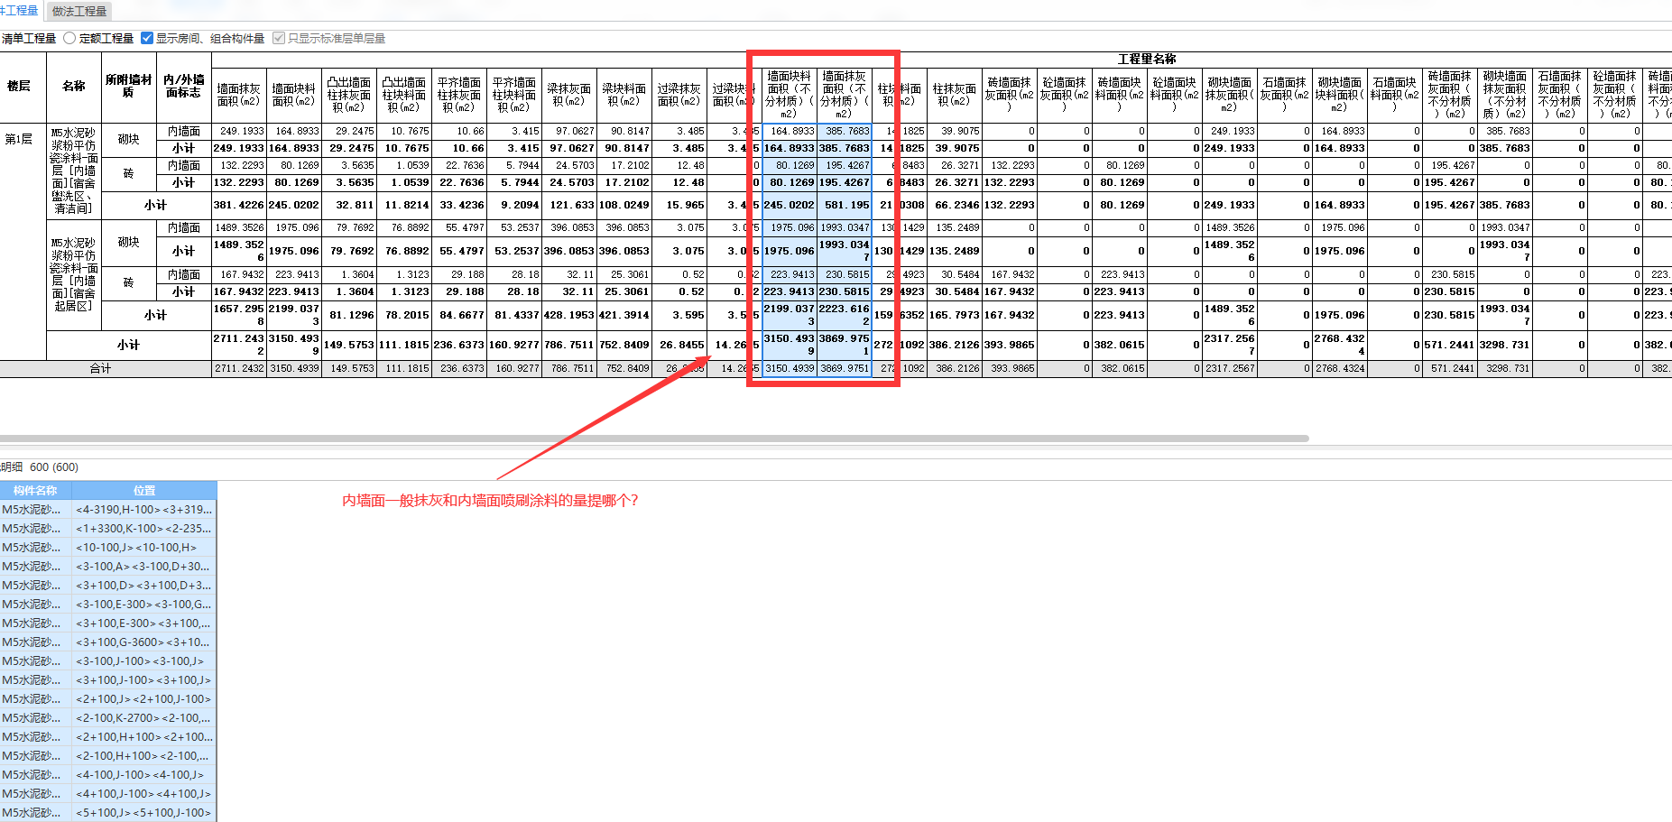The height and width of the screenshot is (822, 1672).
Task: Click subtotal cell 32.811
Action: pos(349,205)
